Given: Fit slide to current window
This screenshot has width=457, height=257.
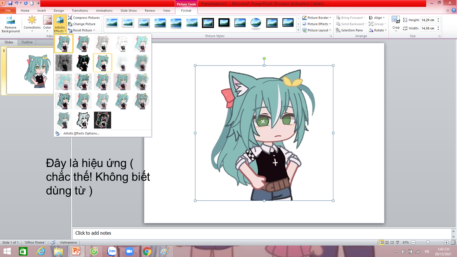Looking at the screenshot, I should pos(453,242).
